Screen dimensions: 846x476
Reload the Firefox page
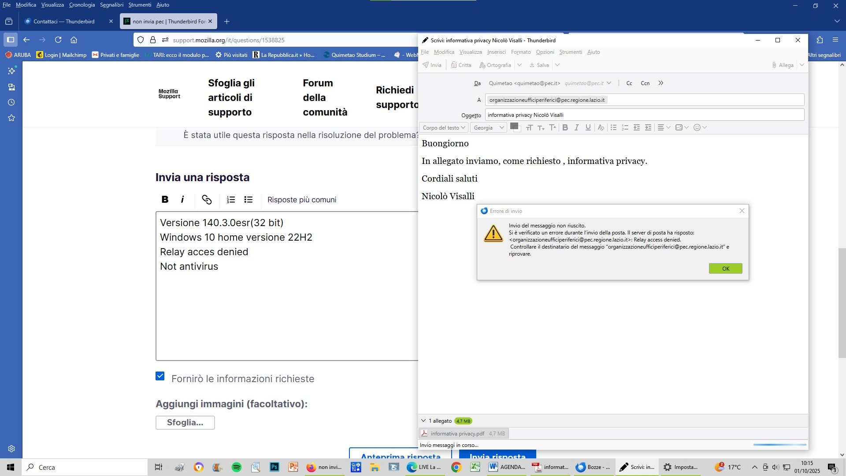(x=58, y=40)
